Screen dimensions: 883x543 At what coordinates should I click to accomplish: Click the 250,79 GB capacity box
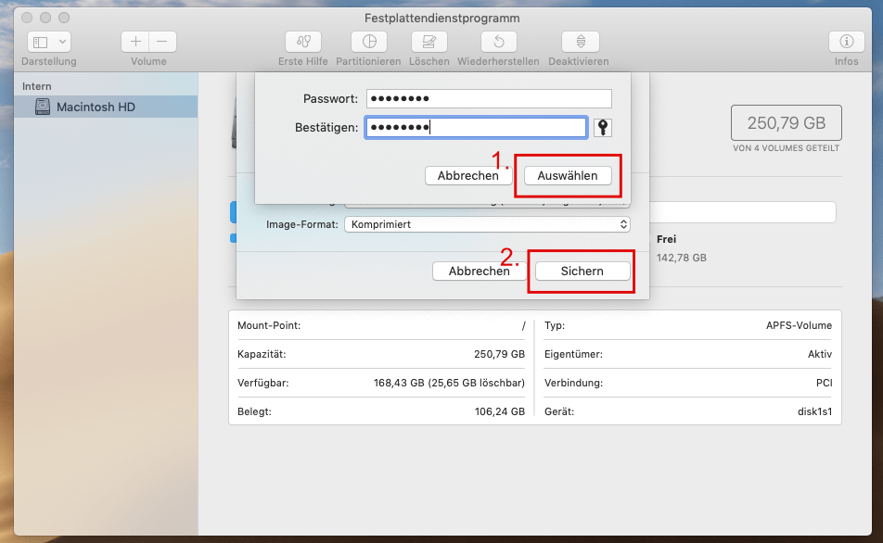(786, 123)
